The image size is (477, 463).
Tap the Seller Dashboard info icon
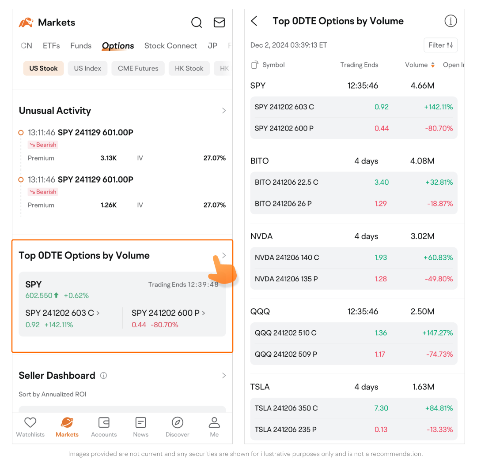click(x=103, y=376)
